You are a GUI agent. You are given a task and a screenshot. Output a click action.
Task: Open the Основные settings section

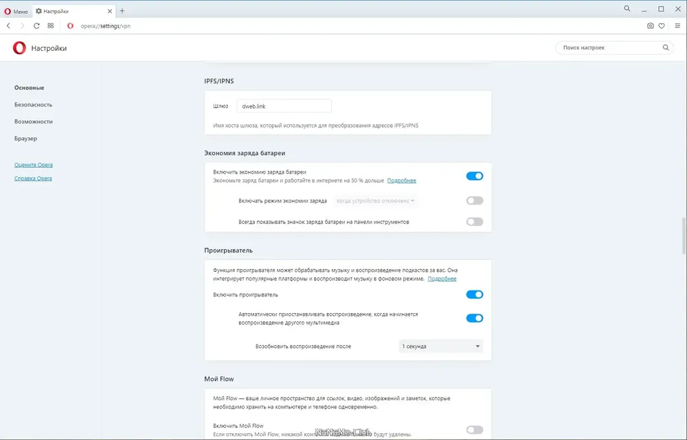click(29, 88)
